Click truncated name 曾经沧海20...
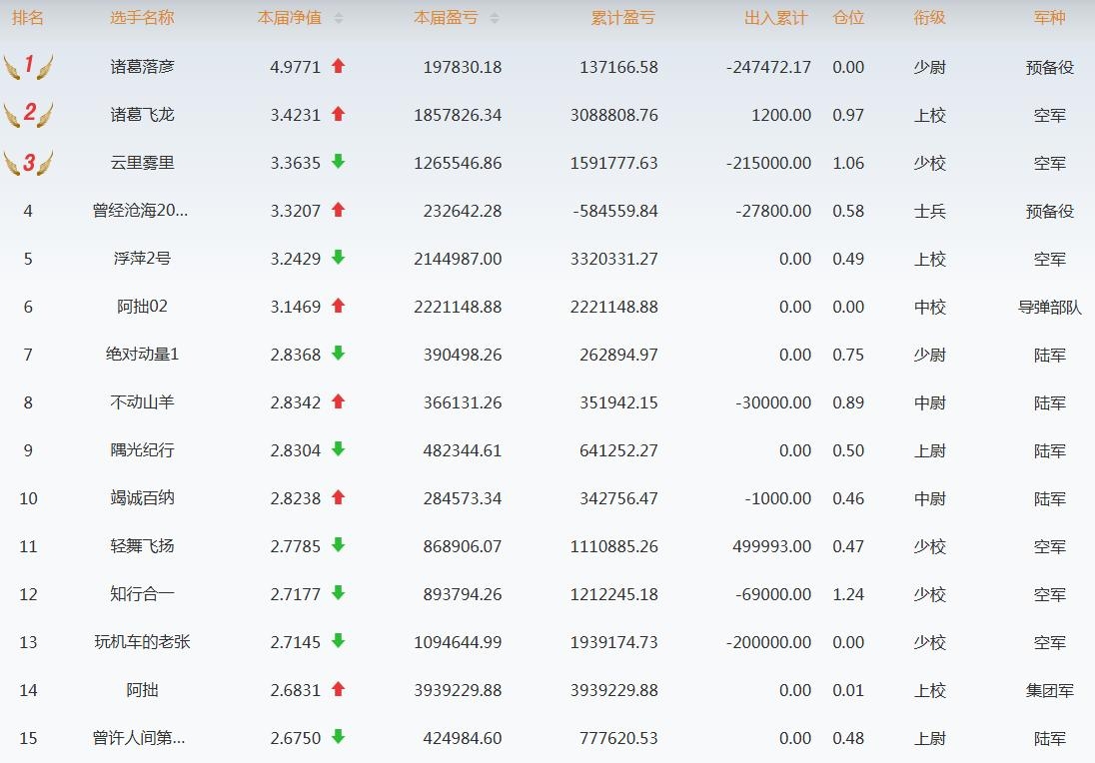1095x763 pixels. (x=140, y=211)
